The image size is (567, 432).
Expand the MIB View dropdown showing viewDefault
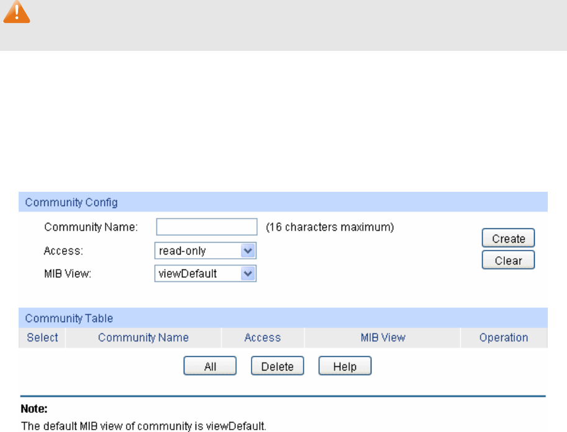(205, 273)
